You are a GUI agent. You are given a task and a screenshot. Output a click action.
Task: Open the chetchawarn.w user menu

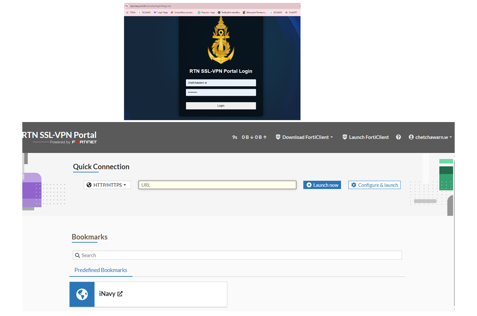click(430, 137)
